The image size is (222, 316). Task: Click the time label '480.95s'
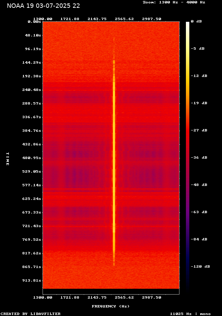[x=32, y=158]
